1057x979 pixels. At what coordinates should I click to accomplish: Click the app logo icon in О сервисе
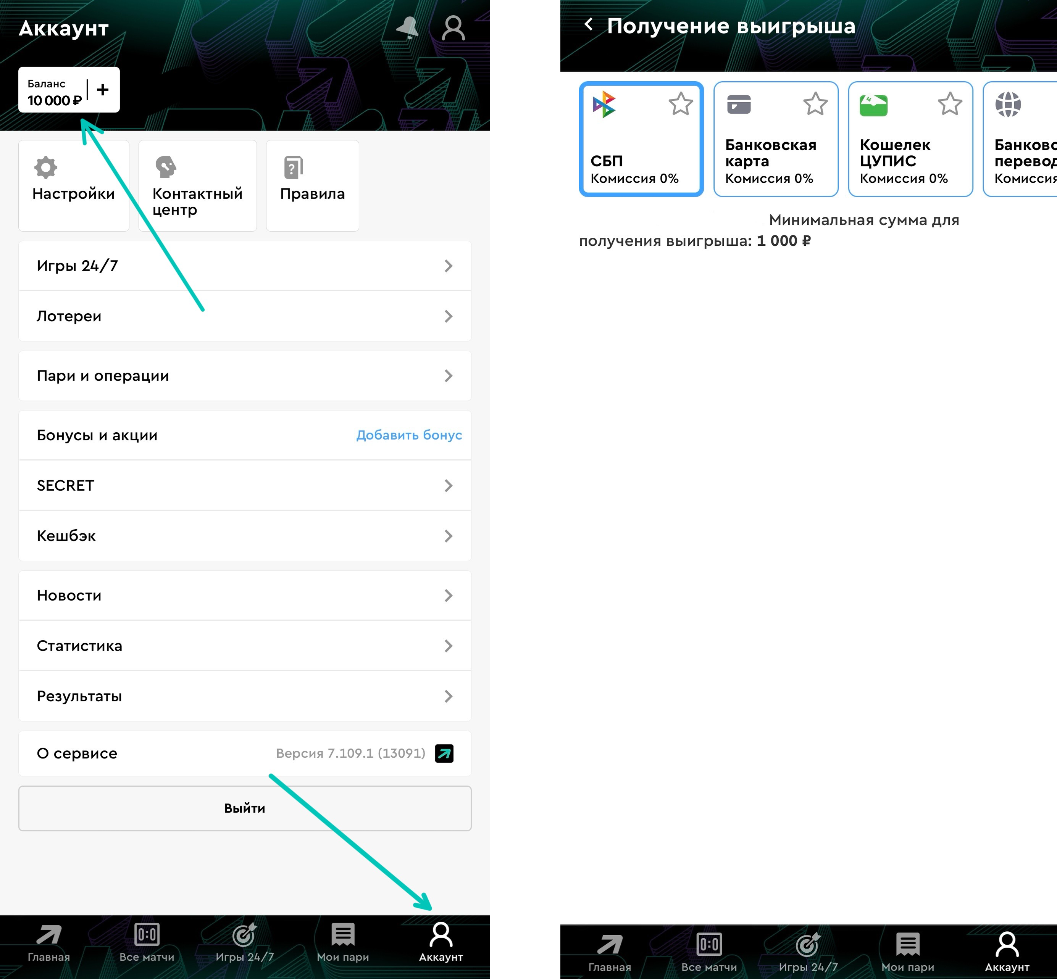point(444,753)
